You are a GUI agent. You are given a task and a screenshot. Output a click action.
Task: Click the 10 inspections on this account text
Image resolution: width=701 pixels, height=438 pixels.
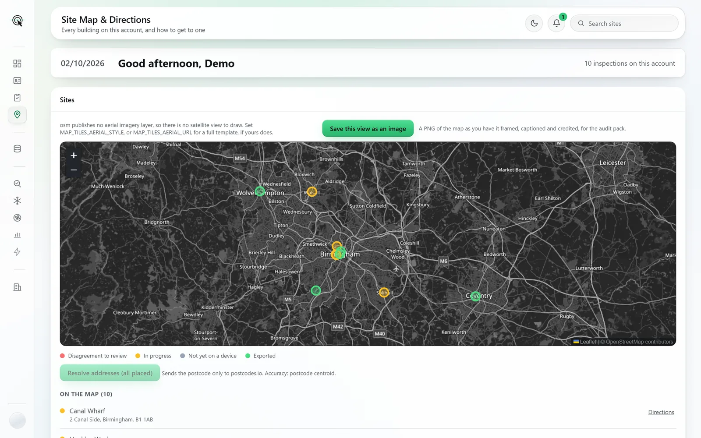click(630, 64)
